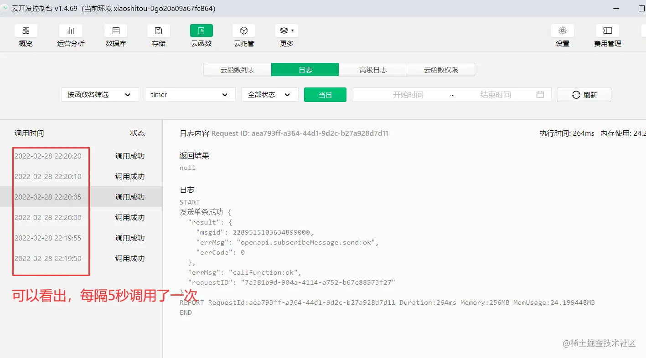Expand the 更多 layers dropdown
Screen dimensions: 646x358
click(x=287, y=31)
